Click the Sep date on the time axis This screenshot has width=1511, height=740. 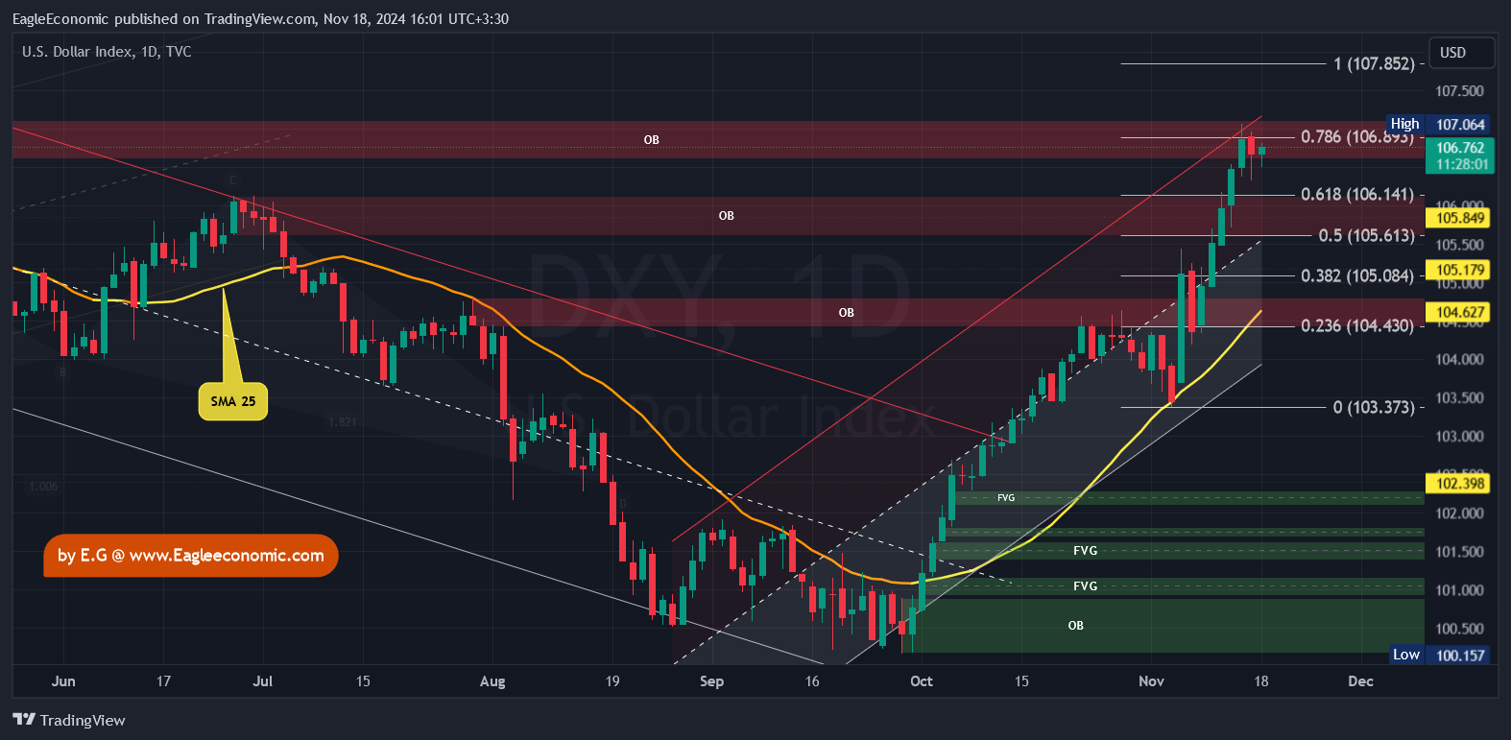[711, 681]
